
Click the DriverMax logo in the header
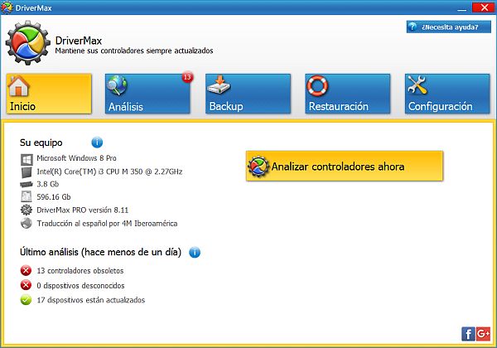(x=27, y=44)
